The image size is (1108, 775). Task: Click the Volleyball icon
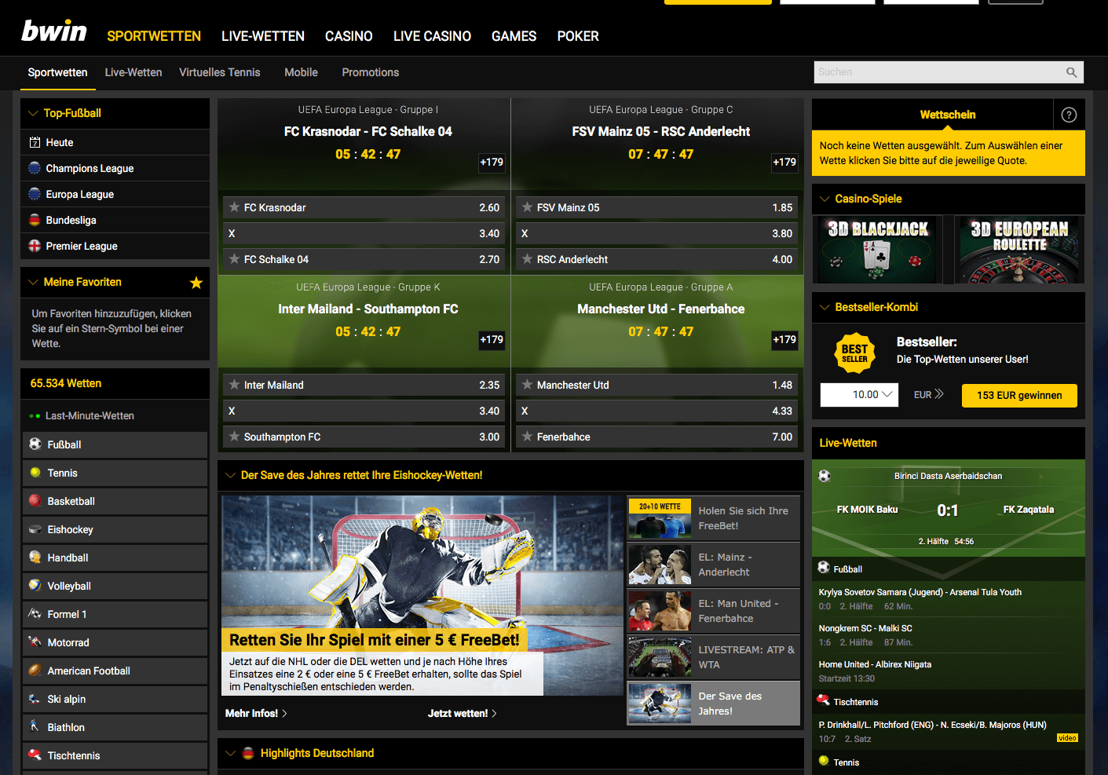[x=35, y=585]
